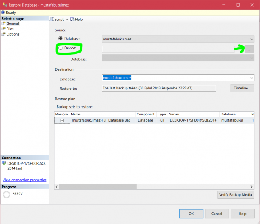This screenshot has width=260, height=224.
Task: Close the Restore Database window
Action: tap(252, 5)
